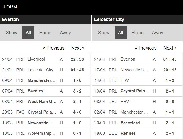Click the Everton team header
The image size is (183, 139).
(10, 19)
